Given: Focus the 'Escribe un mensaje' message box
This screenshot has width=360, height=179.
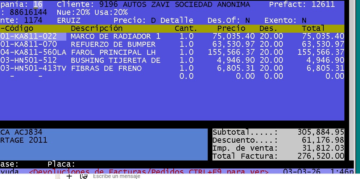Looking at the screenshot, I should point(116,176).
